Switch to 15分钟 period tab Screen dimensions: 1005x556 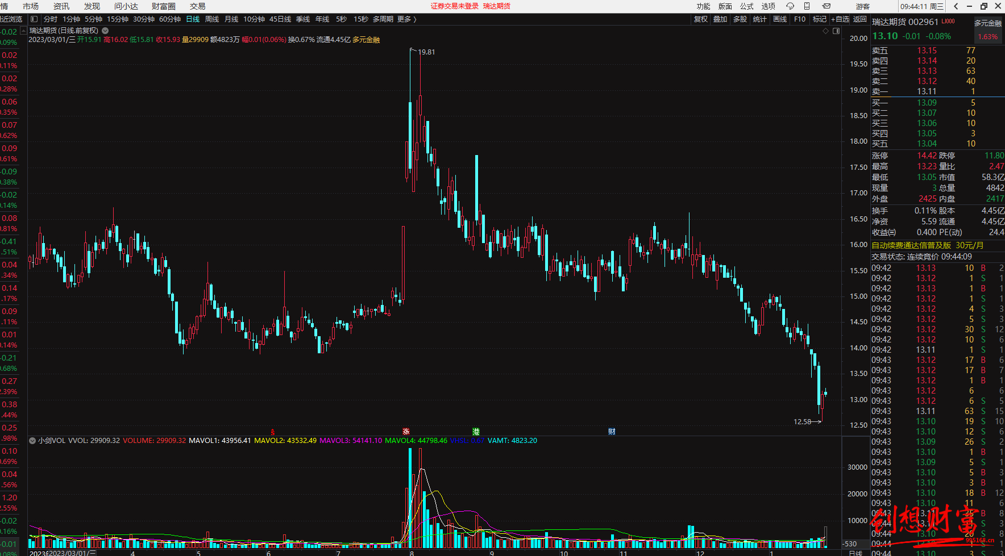coord(118,19)
